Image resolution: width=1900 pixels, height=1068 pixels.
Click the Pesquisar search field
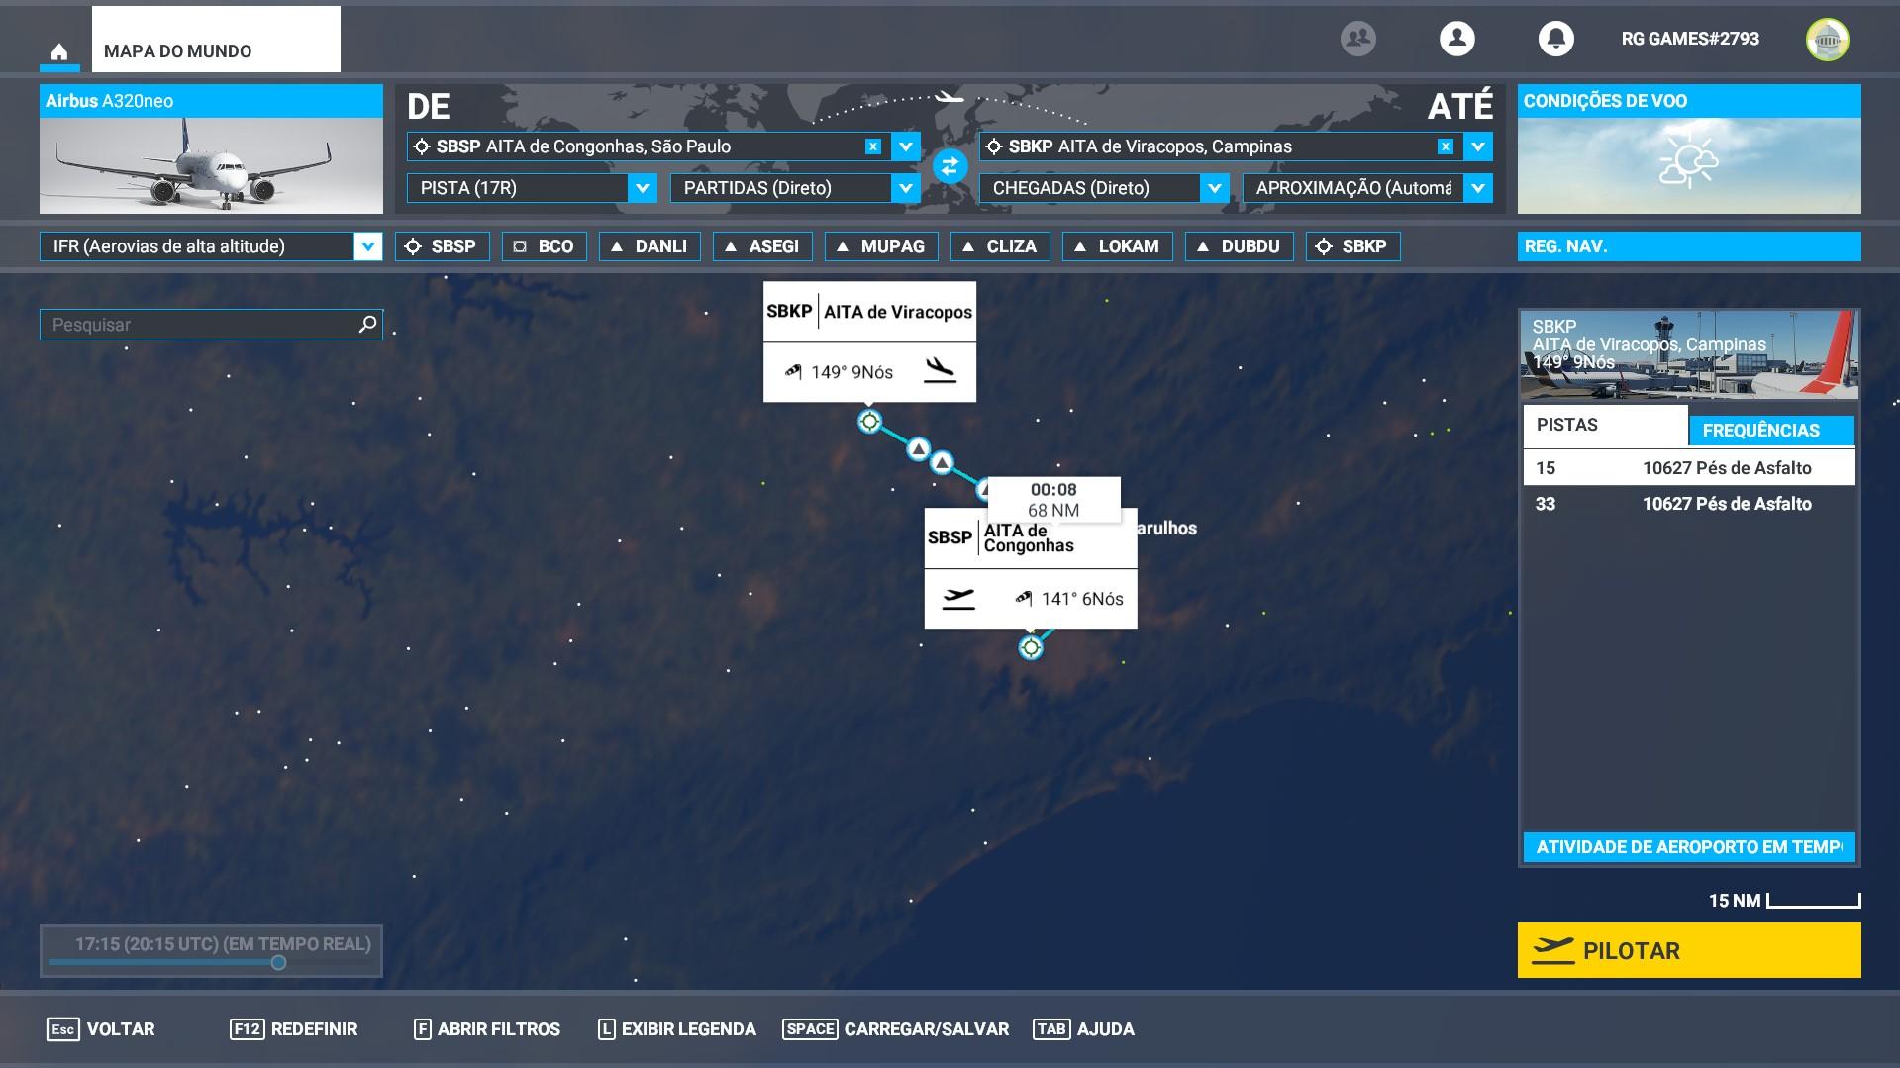tap(198, 325)
